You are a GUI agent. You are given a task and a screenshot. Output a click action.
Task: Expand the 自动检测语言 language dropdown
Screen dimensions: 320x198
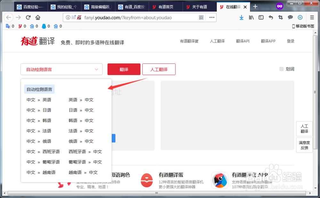(61, 69)
